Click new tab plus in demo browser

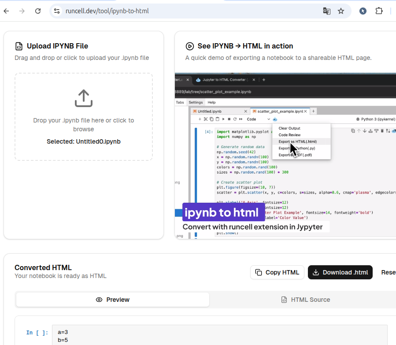tap(264, 80)
